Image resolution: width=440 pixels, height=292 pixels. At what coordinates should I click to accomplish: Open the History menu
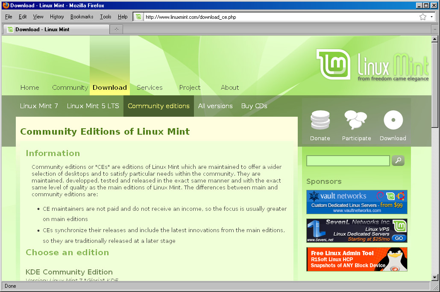(x=57, y=17)
